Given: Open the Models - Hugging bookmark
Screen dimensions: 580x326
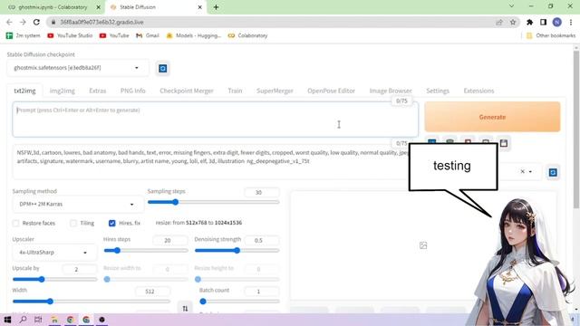Looking at the screenshot, I should pyautogui.click(x=194, y=35).
